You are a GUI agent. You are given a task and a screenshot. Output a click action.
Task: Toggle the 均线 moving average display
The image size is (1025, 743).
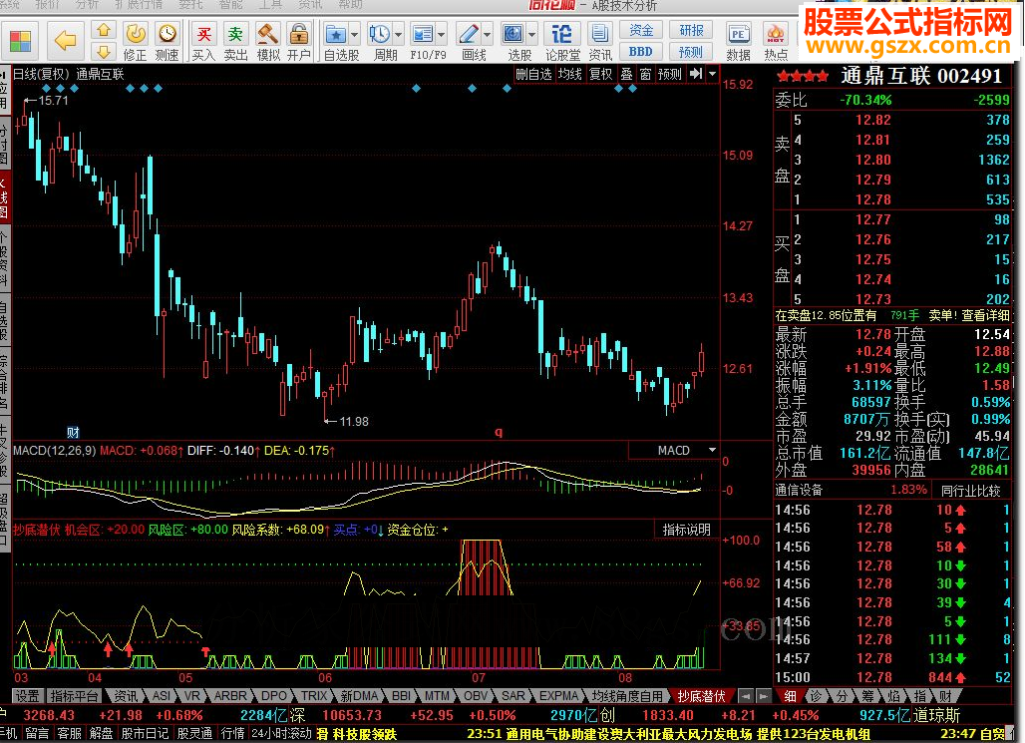click(569, 74)
